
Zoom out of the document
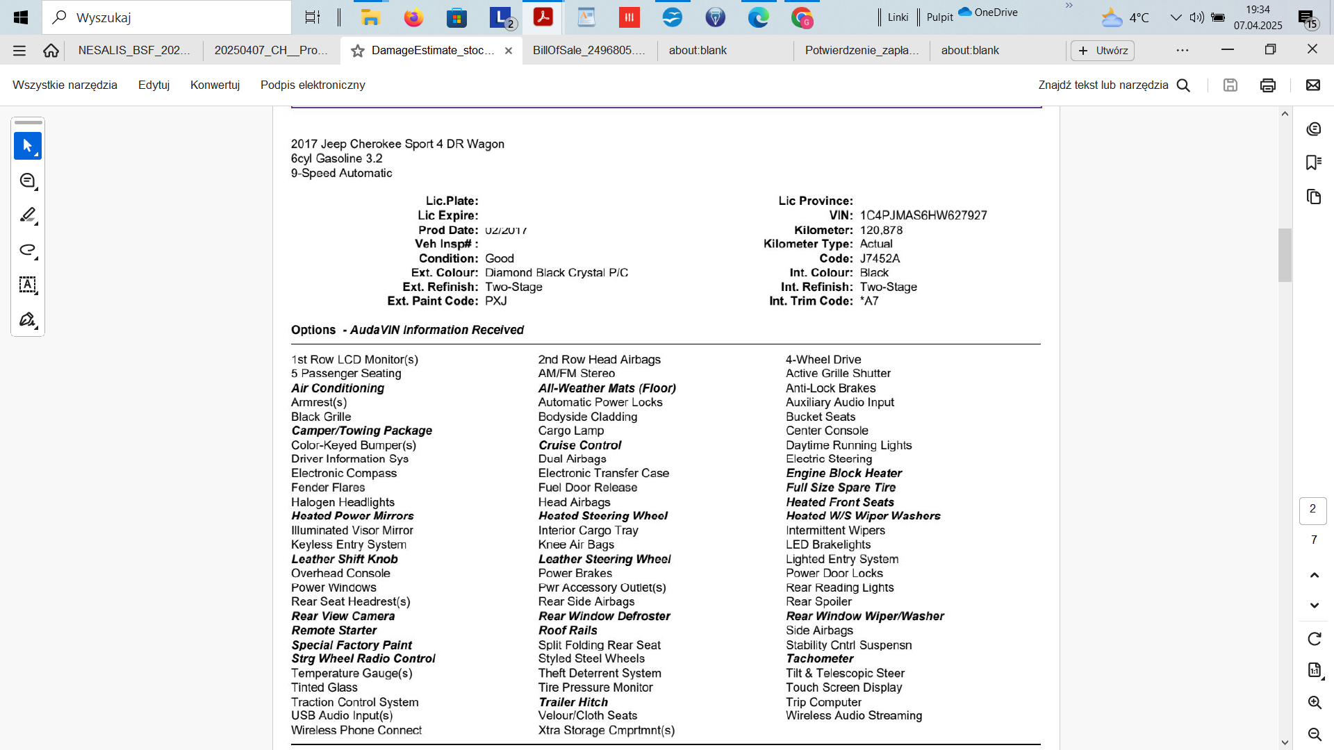click(x=1314, y=734)
